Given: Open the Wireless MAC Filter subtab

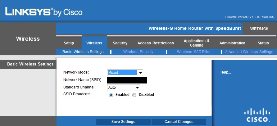Looking at the screenshot, I should (x=194, y=52).
